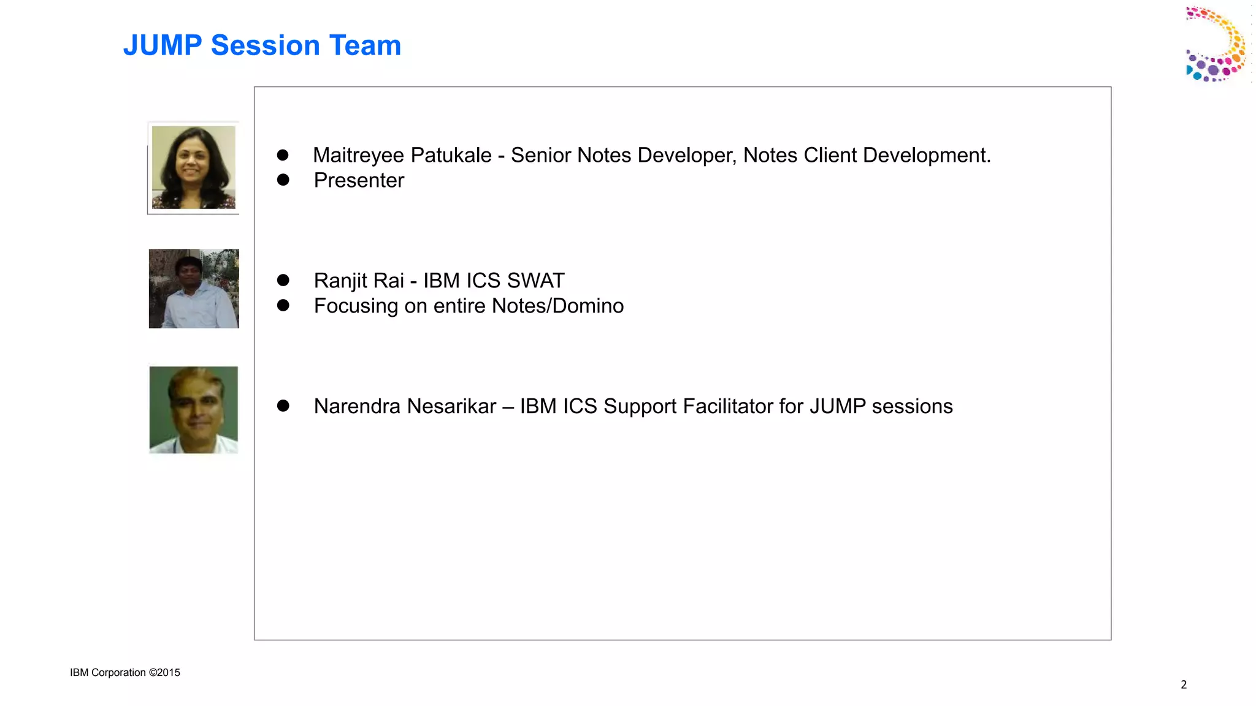The height and width of the screenshot is (706, 1256).
Task: Click the 'Focusing on entire Notes/Domino' line
Action: click(469, 306)
